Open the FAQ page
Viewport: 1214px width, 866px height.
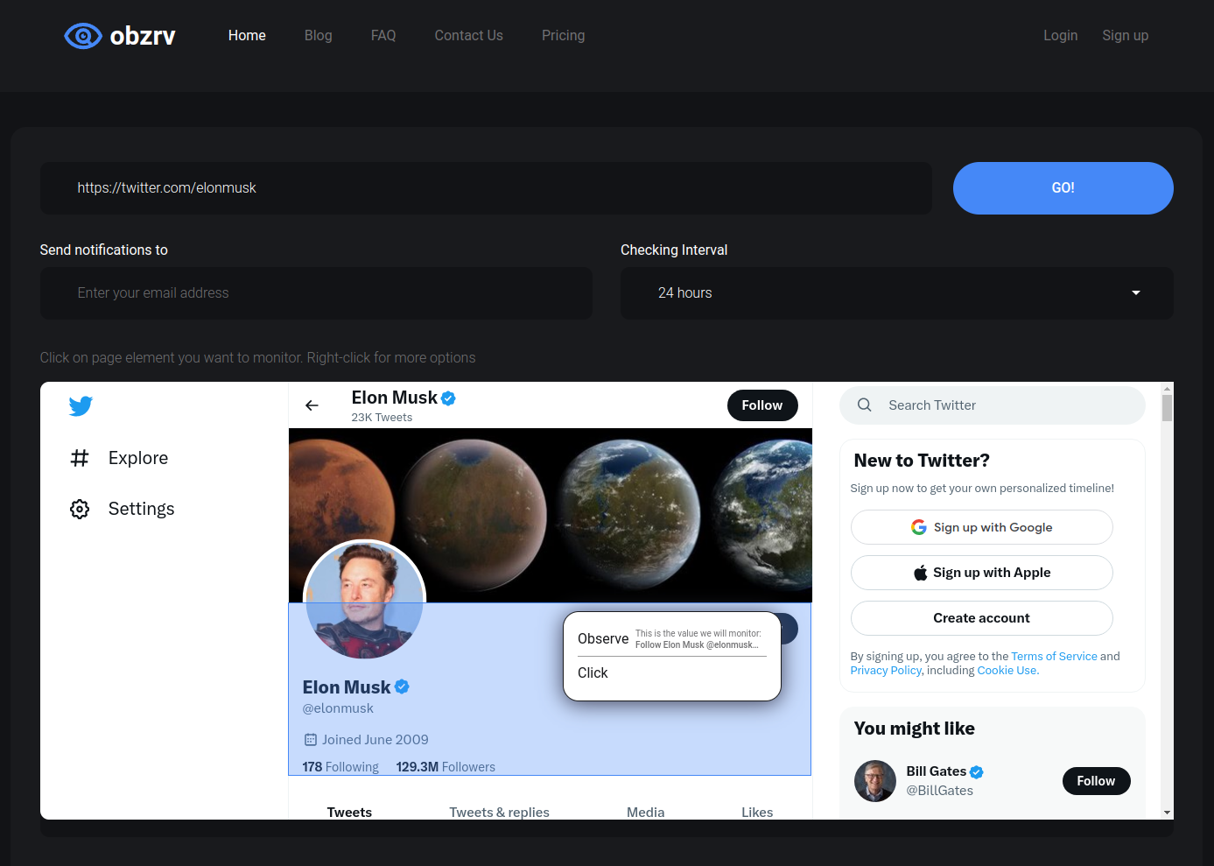pos(383,36)
